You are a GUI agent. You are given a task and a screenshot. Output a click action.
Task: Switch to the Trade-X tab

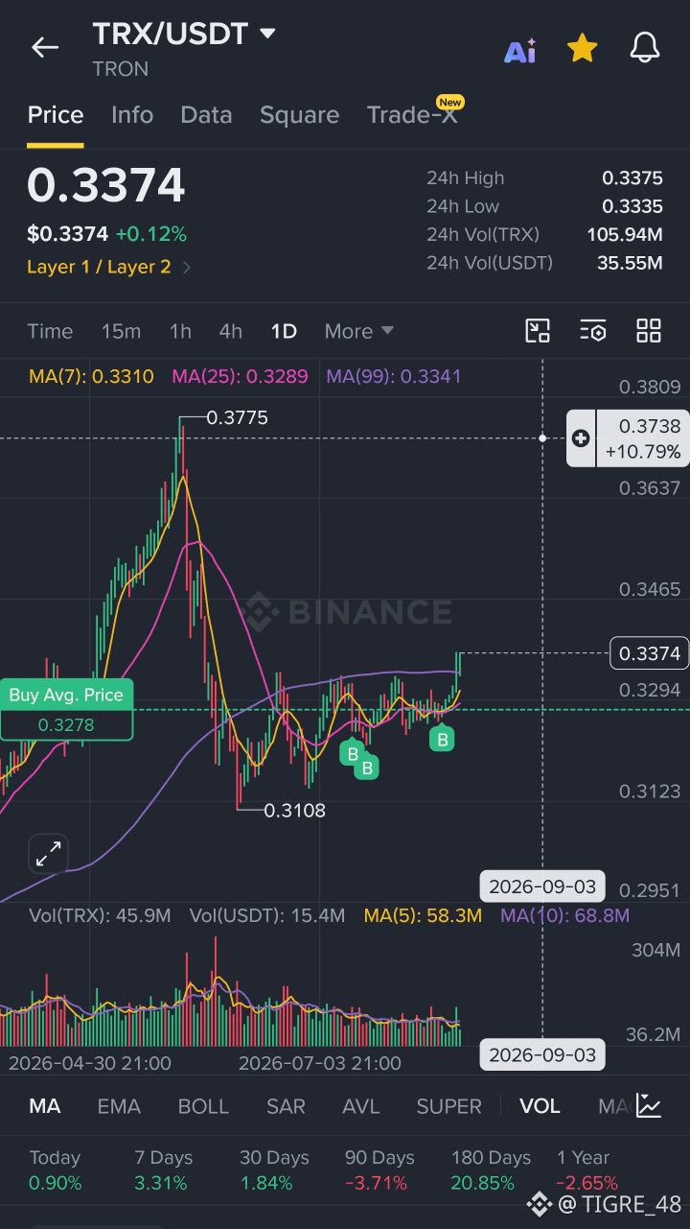[x=413, y=115]
